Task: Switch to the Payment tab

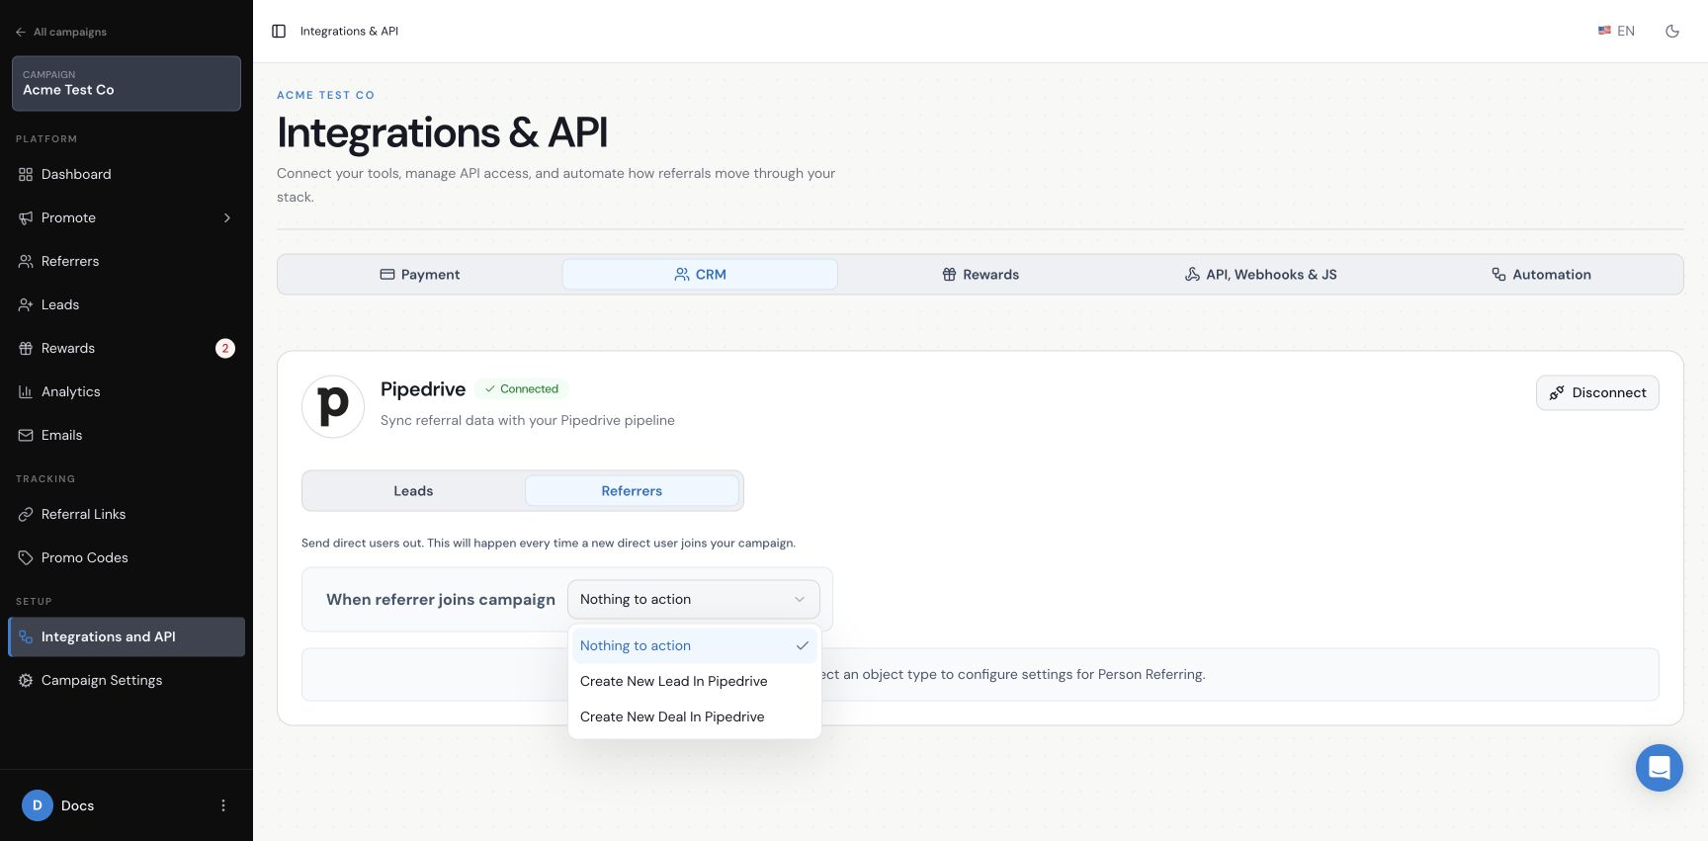Action: coord(420,275)
